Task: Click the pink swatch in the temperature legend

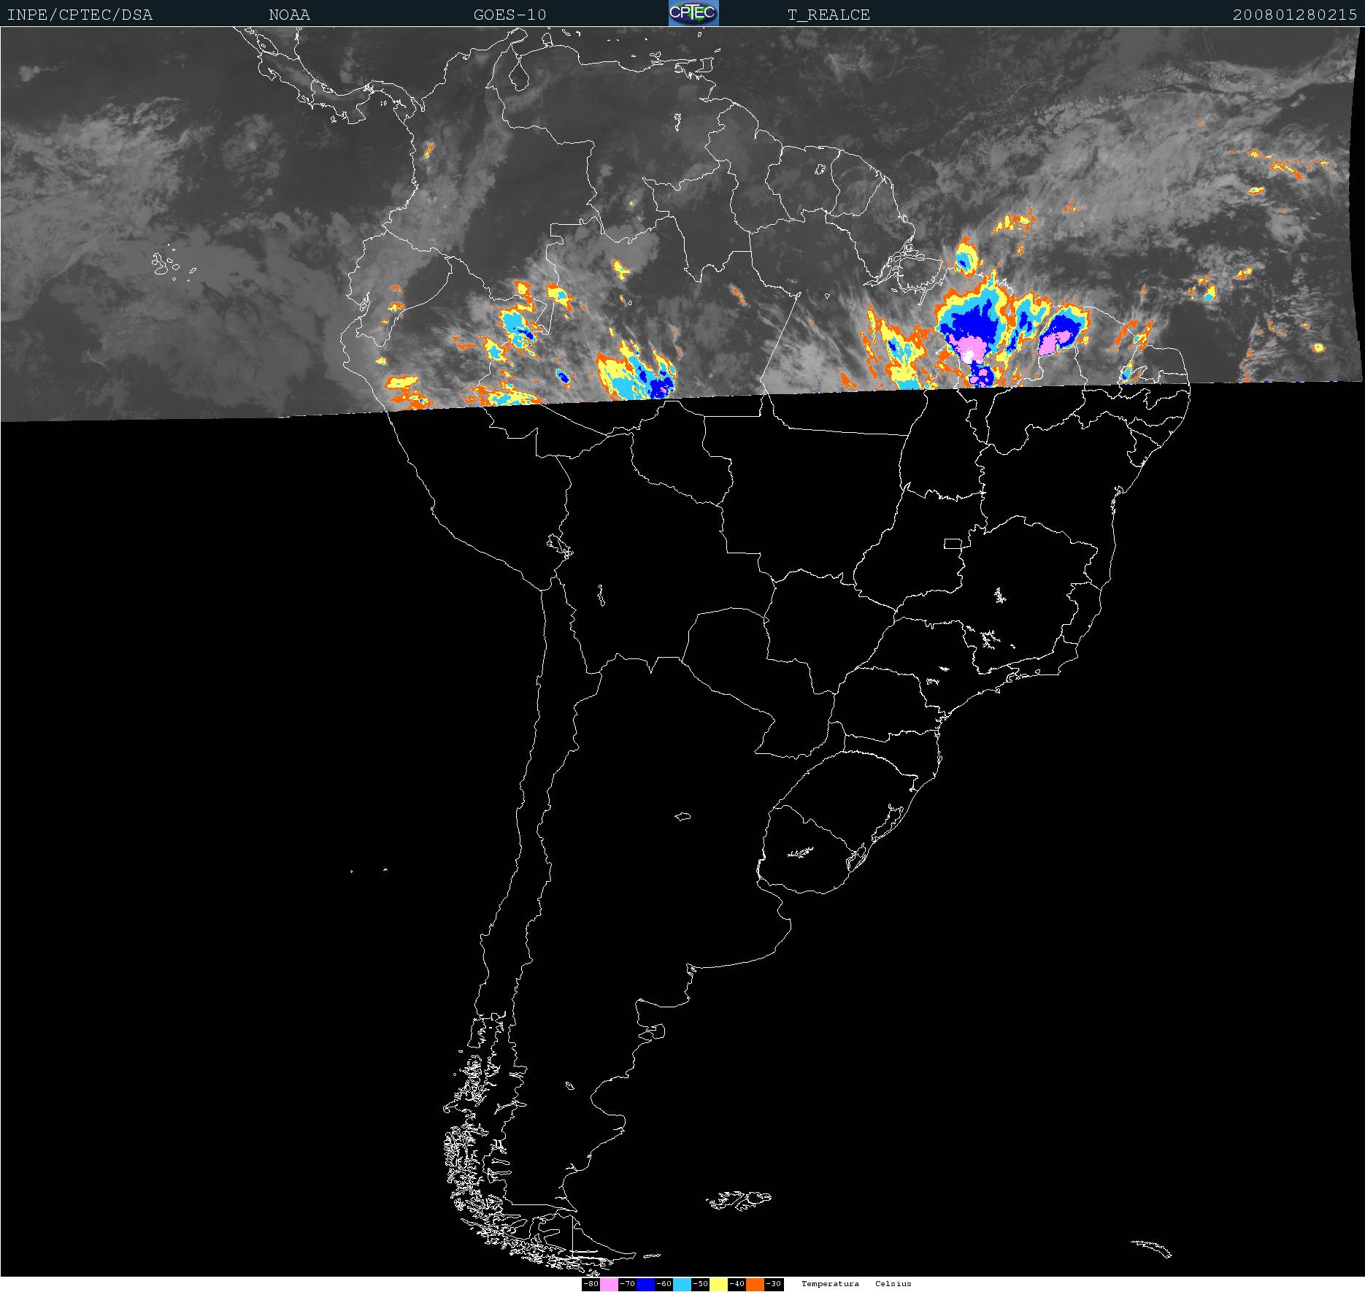Action: click(x=609, y=1284)
